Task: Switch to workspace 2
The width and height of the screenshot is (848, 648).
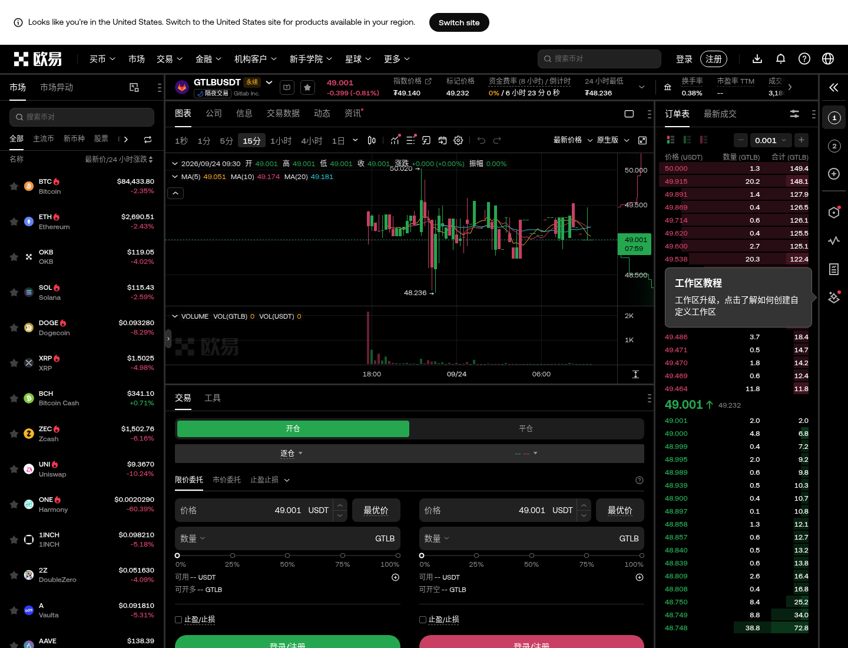Action: [834, 146]
